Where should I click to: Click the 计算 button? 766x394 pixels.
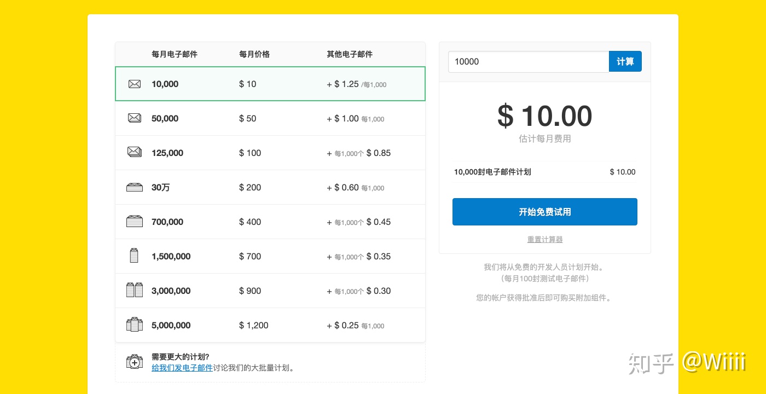(x=625, y=62)
